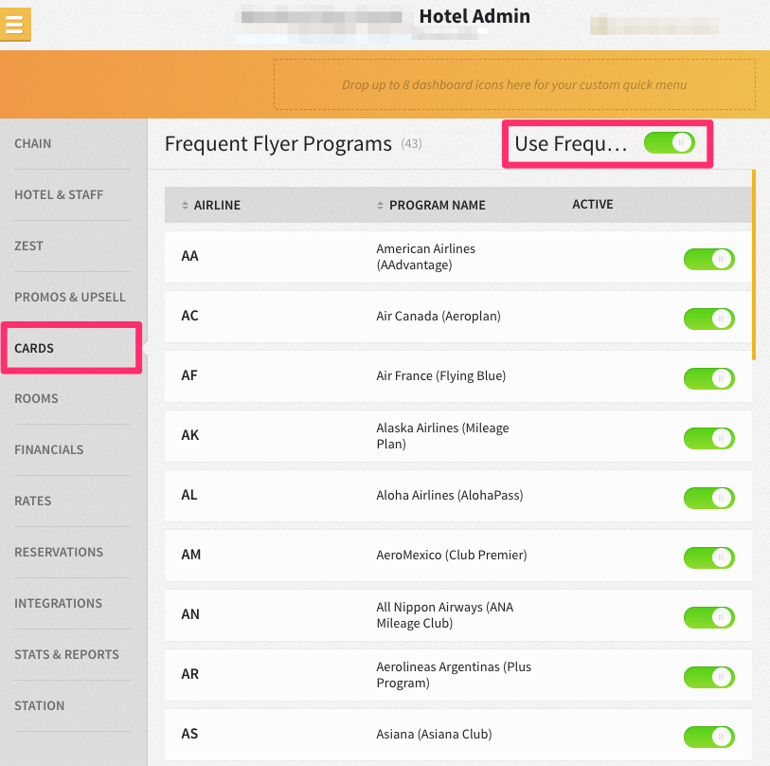Open STATS & REPORTS section
This screenshot has width=770, height=766.
67,654
